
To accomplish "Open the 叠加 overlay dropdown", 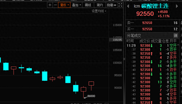I will tap(76, 5).
